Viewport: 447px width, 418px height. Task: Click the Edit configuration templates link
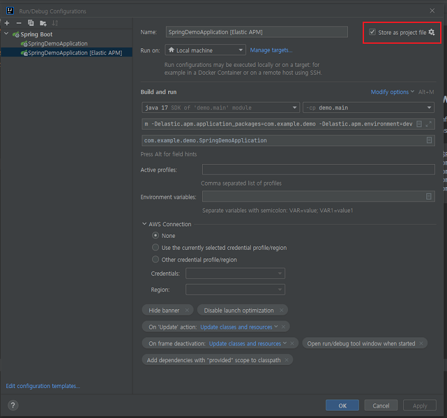(43, 386)
